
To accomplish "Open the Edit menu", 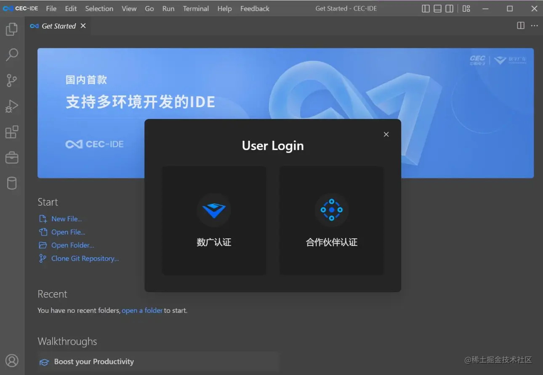I will (71, 8).
